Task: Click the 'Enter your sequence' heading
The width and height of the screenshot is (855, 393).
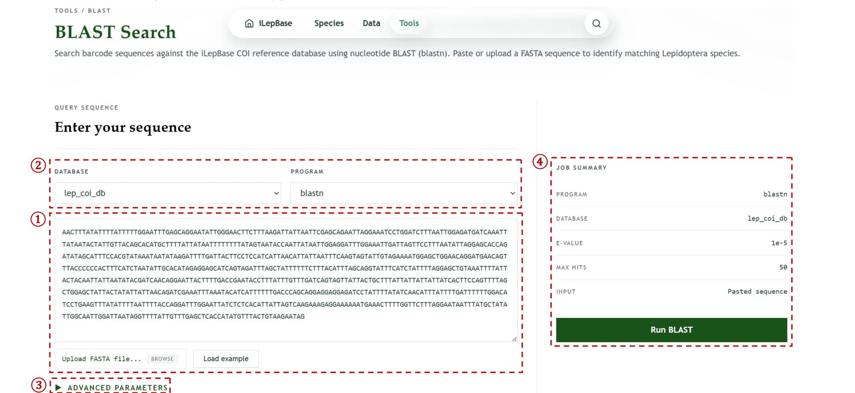Action: (x=123, y=127)
